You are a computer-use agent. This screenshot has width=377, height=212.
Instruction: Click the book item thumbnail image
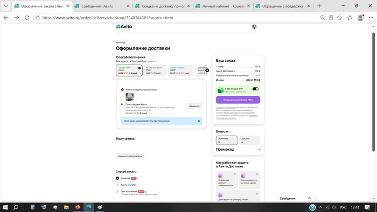(x=130, y=97)
